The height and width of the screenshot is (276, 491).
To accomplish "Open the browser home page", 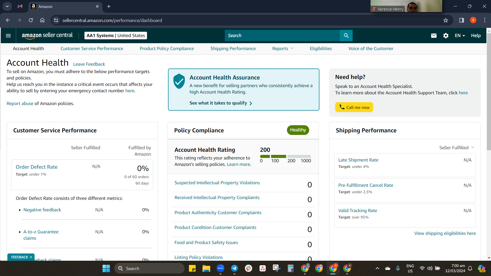I will (x=42, y=20).
